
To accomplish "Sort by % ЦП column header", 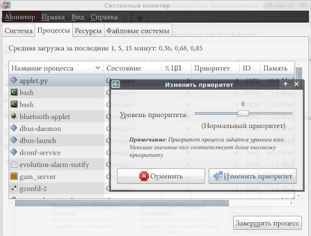I will pyautogui.click(x=176, y=68).
